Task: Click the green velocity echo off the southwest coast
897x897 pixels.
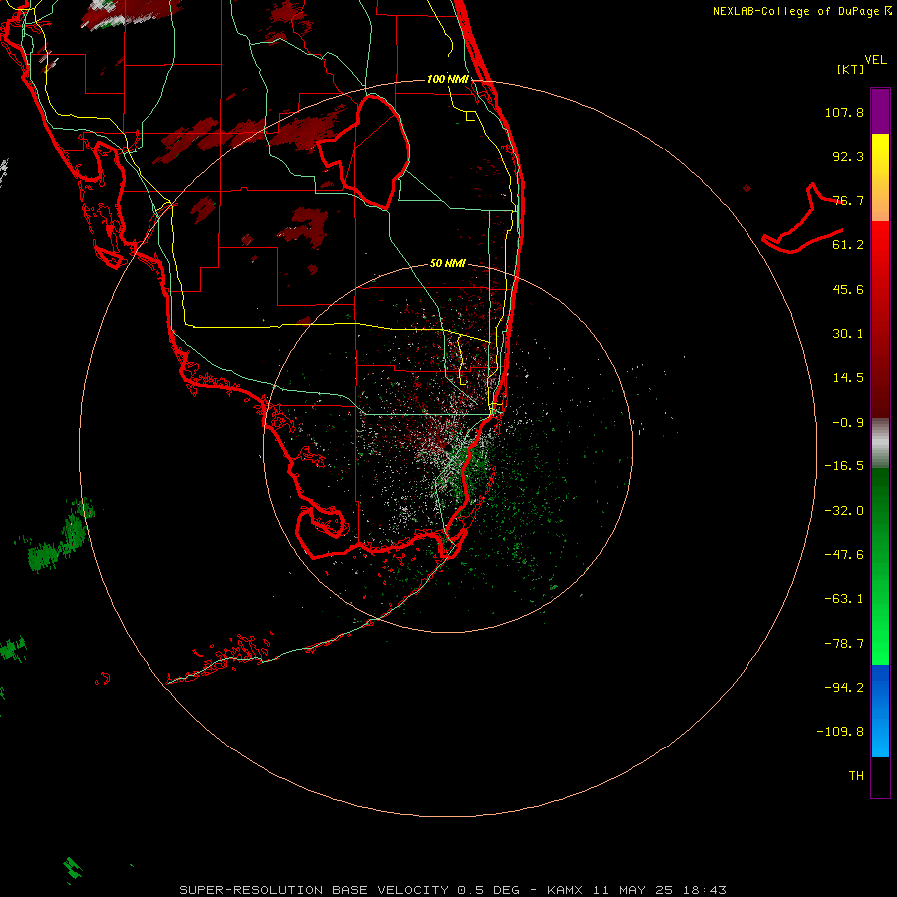Action: pos(60,538)
